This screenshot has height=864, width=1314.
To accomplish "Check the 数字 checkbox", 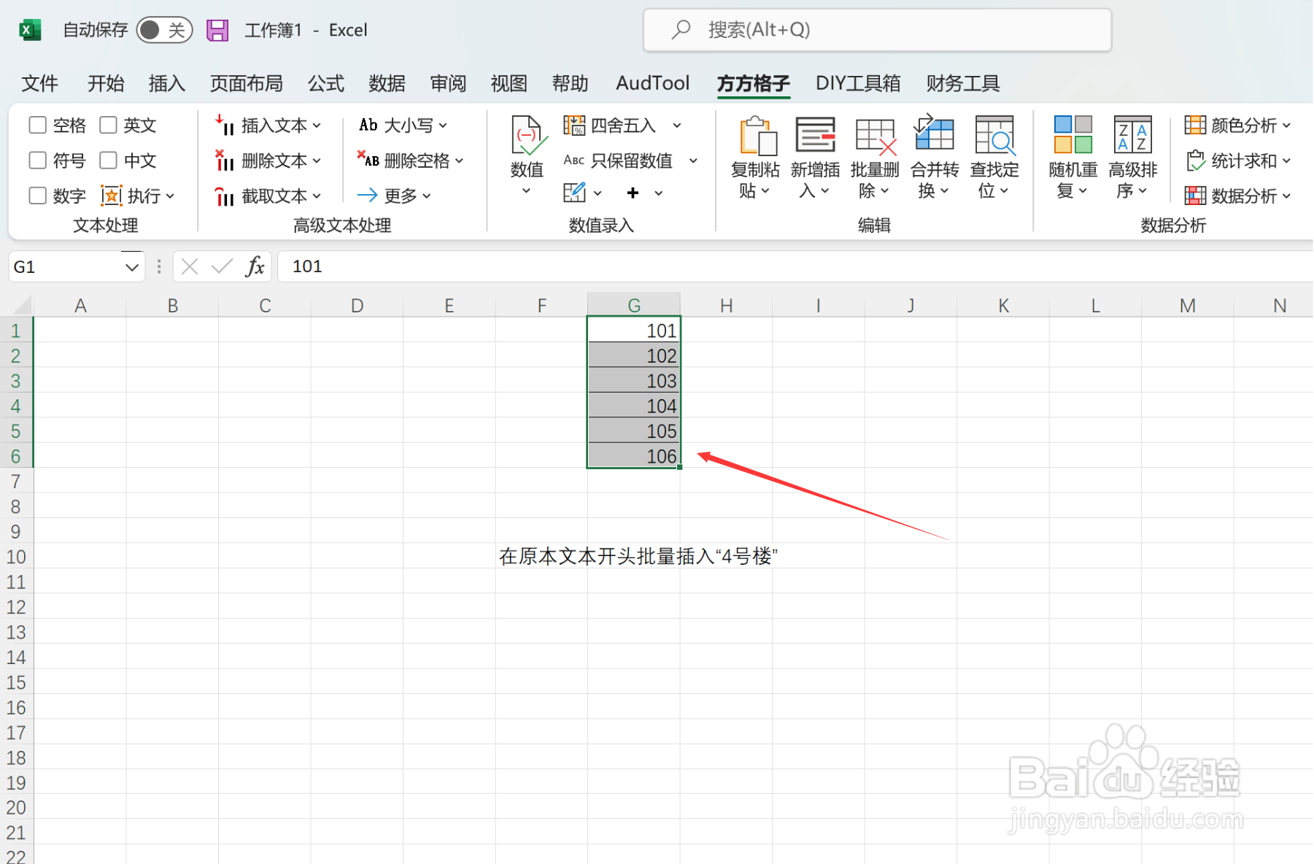I will [x=38, y=196].
